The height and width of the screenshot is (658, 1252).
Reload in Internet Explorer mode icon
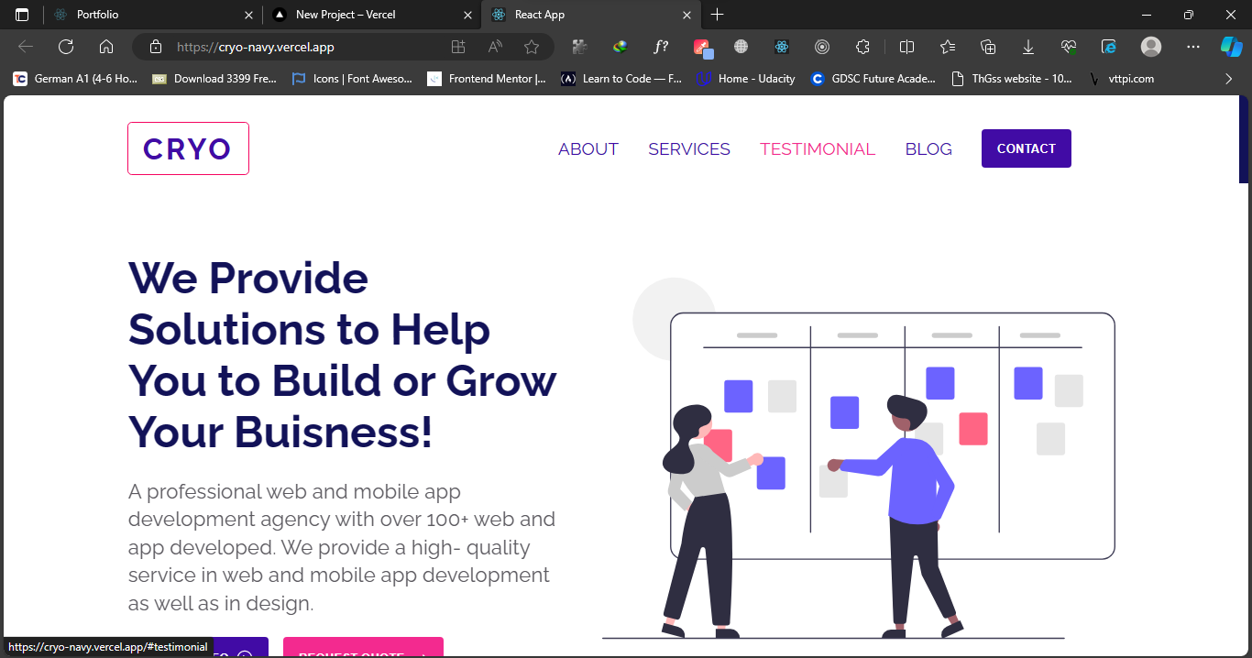(1108, 46)
